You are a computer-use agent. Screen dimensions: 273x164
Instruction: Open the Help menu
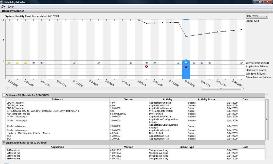click(11, 6)
